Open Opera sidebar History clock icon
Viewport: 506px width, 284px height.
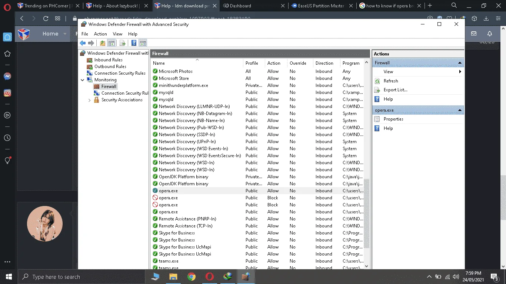pos(7,138)
